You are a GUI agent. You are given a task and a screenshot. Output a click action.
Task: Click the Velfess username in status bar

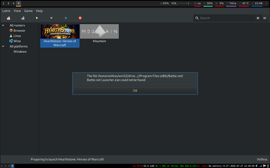[262, 159]
